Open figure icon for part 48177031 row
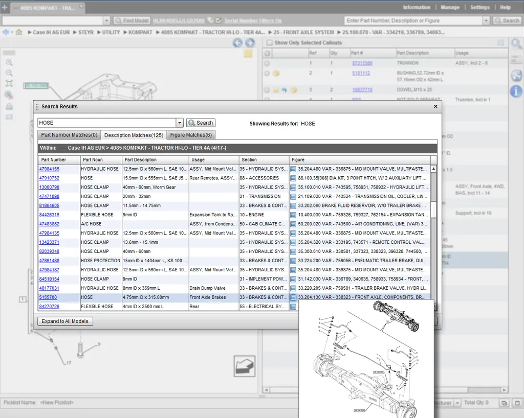Image resolution: width=524 pixels, height=418 pixels. [x=293, y=288]
